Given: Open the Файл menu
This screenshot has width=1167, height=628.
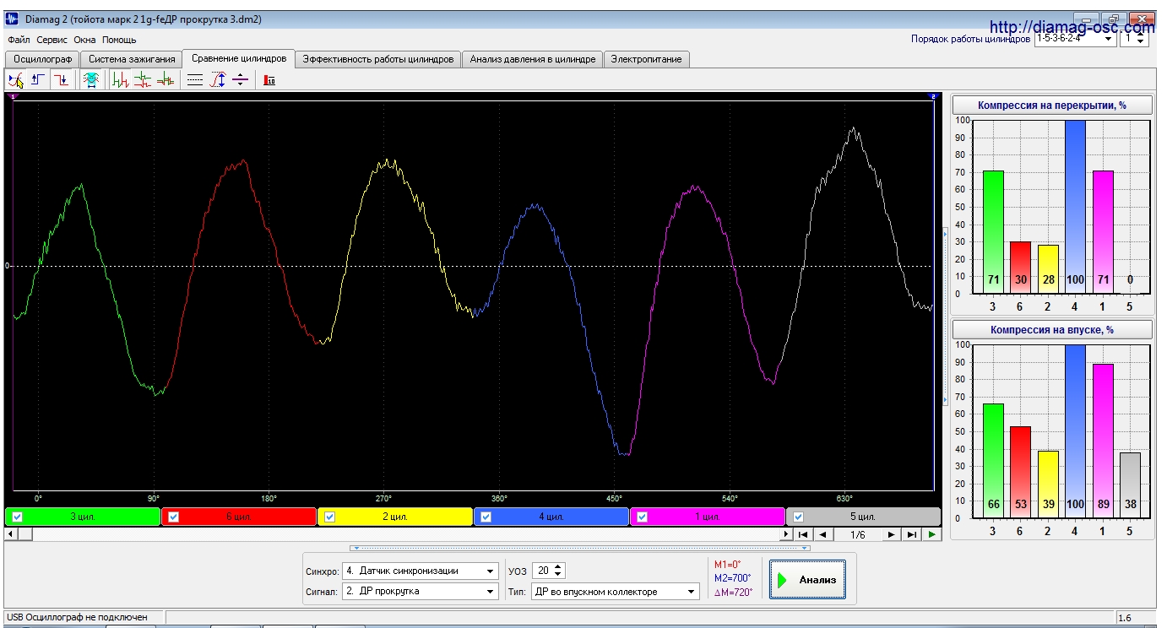Looking at the screenshot, I should (x=19, y=40).
